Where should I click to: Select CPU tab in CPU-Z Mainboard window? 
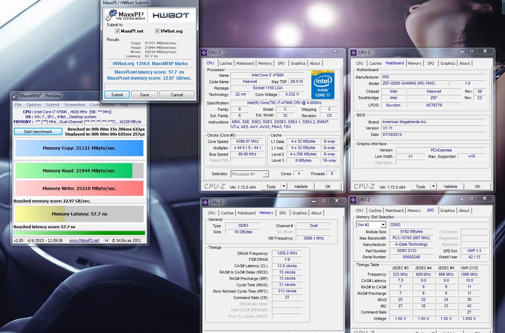[x=360, y=63]
